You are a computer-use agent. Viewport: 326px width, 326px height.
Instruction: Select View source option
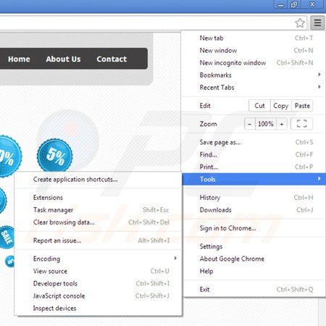click(x=98, y=271)
